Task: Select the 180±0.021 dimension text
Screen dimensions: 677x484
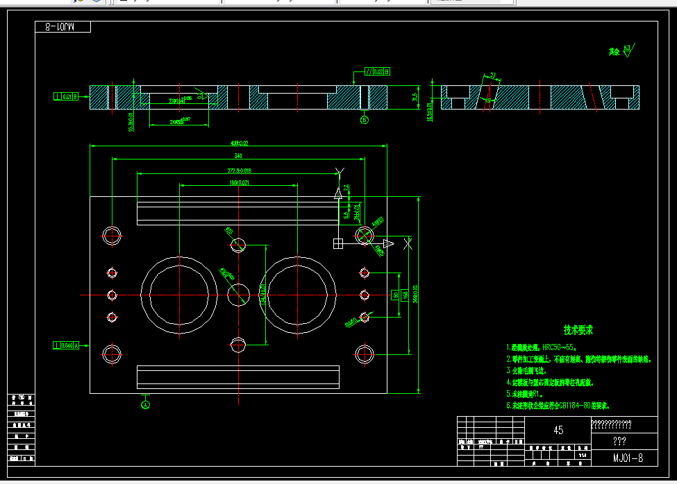Action: tap(239, 183)
